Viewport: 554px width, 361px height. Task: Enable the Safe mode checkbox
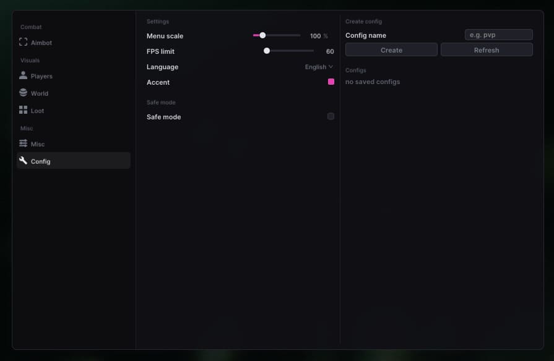[x=331, y=116]
